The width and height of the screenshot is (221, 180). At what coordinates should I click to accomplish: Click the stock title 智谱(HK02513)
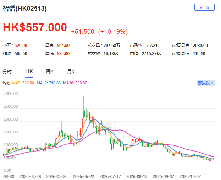tap(25, 9)
